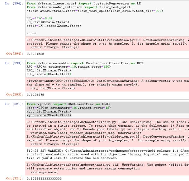The height and width of the screenshot is (181, 189).
Task: Click the standalone 'score' line in cell 394
Action: (31, 33)
